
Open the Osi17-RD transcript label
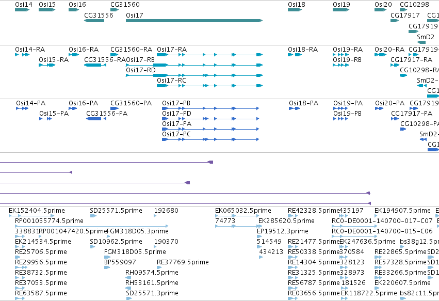click(x=140, y=70)
